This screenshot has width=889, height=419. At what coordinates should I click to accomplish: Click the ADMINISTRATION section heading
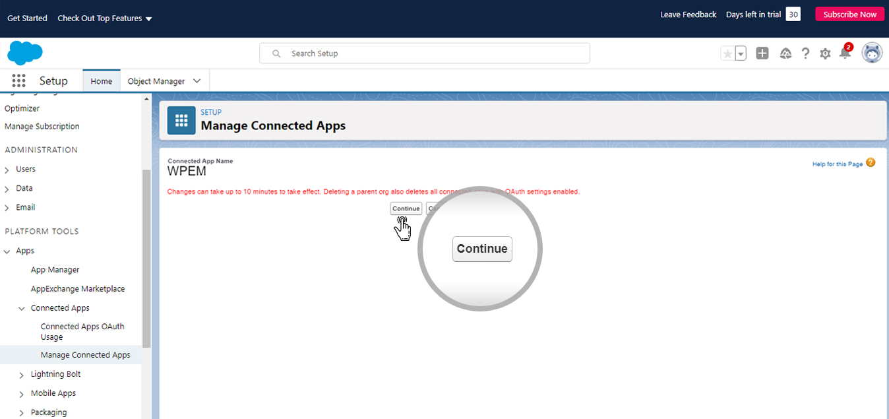41,150
